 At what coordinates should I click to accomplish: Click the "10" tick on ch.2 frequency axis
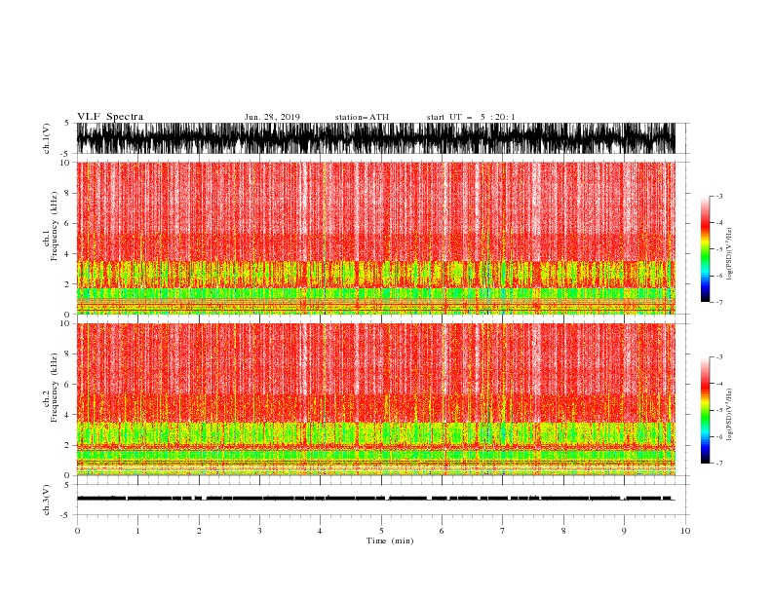coord(65,323)
